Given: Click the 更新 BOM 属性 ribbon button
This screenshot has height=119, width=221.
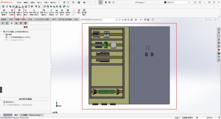Looking at the screenshot, I should pyautogui.click(x=44, y=12).
